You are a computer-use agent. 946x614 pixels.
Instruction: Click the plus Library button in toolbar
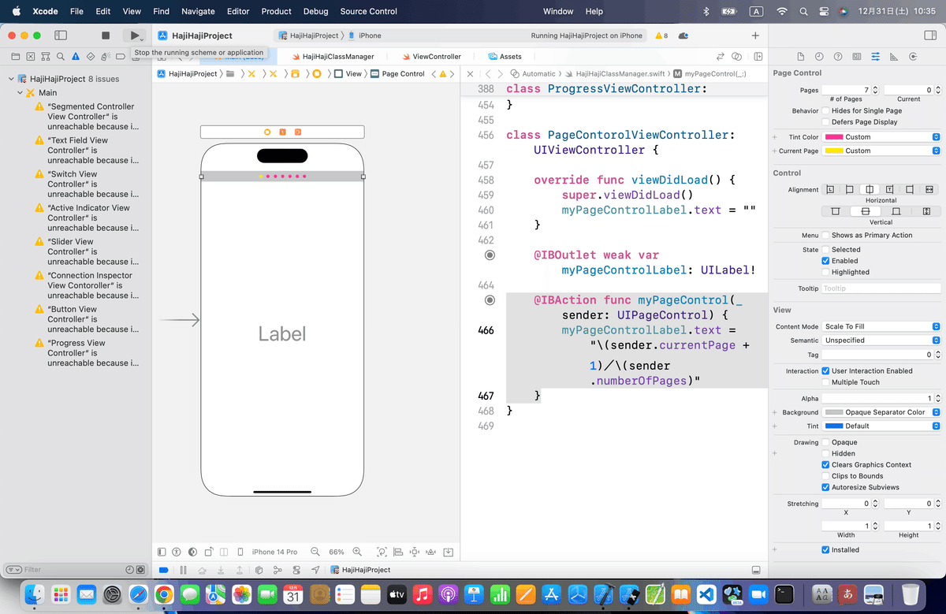tap(755, 35)
